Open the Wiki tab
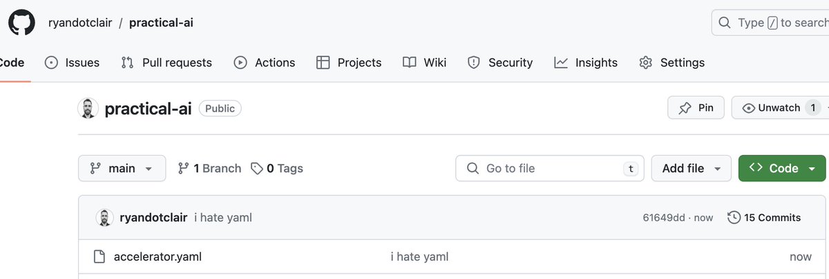Viewport: 829px width, 279px height. pos(425,63)
